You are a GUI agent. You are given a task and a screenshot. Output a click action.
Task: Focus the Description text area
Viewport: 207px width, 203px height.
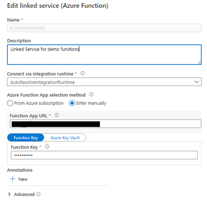(104, 54)
